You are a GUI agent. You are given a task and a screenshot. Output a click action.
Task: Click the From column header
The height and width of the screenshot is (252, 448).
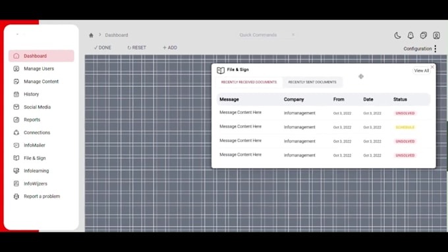339,99
